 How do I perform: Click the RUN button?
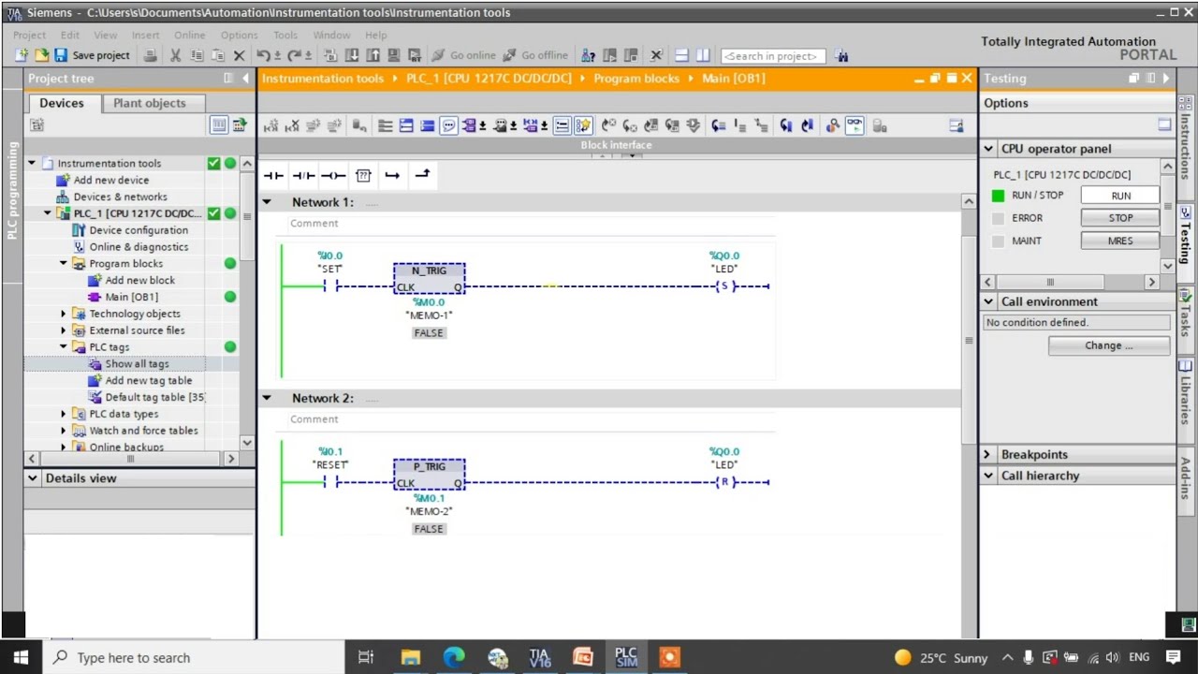pyautogui.click(x=1120, y=196)
